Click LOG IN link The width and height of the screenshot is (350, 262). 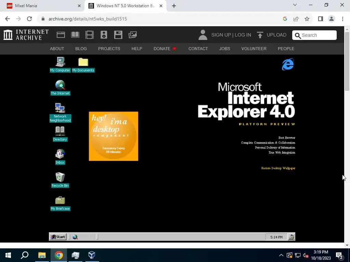(x=243, y=35)
